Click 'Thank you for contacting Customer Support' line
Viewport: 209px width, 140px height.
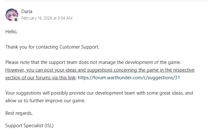52,47
